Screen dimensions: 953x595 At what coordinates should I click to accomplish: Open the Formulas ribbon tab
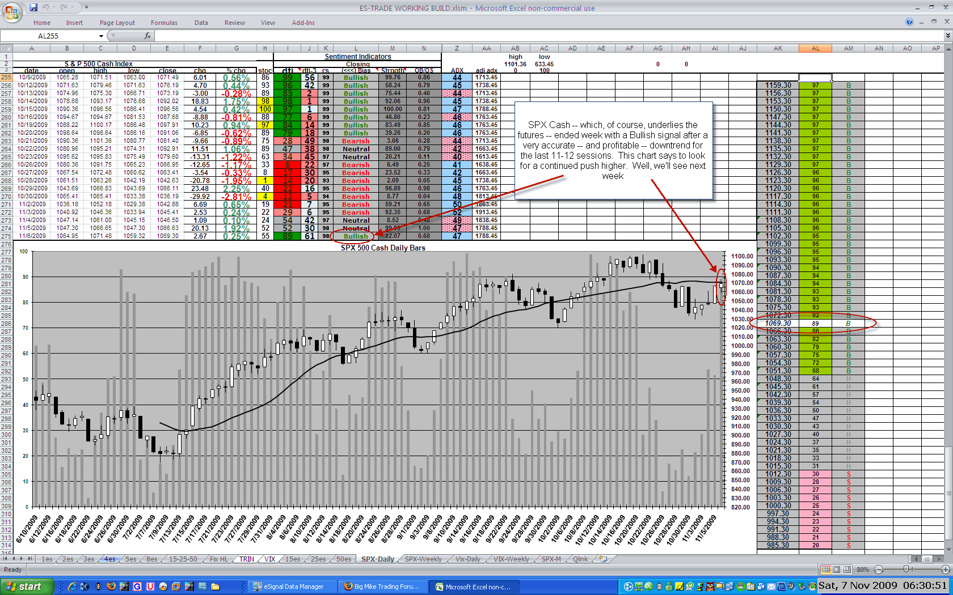click(164, 23)
